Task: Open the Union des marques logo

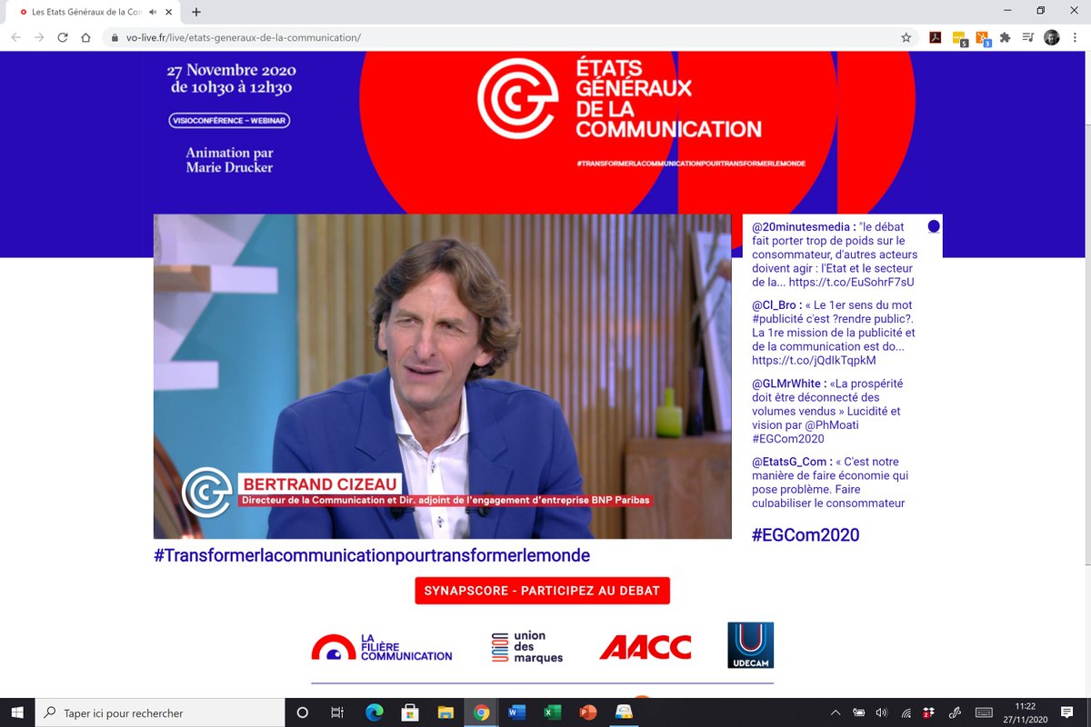Action: click(527, 647)
